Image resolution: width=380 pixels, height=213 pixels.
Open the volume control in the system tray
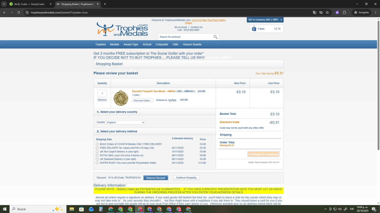pos(340,209)
